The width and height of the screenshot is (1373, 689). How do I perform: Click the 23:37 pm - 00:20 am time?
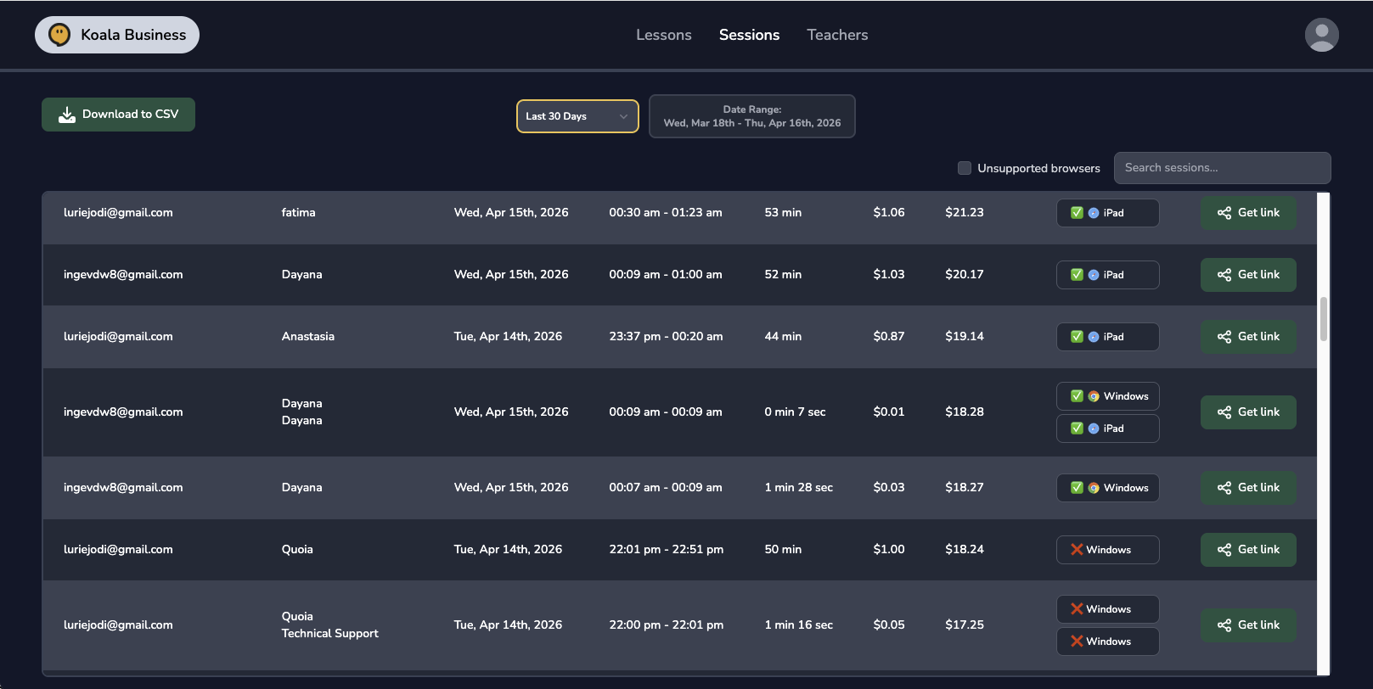point(666,337)
